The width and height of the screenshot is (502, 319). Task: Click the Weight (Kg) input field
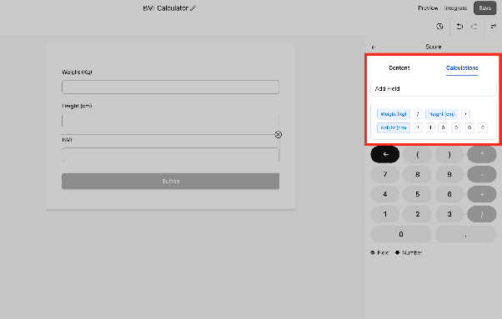(x=171, y=87)
